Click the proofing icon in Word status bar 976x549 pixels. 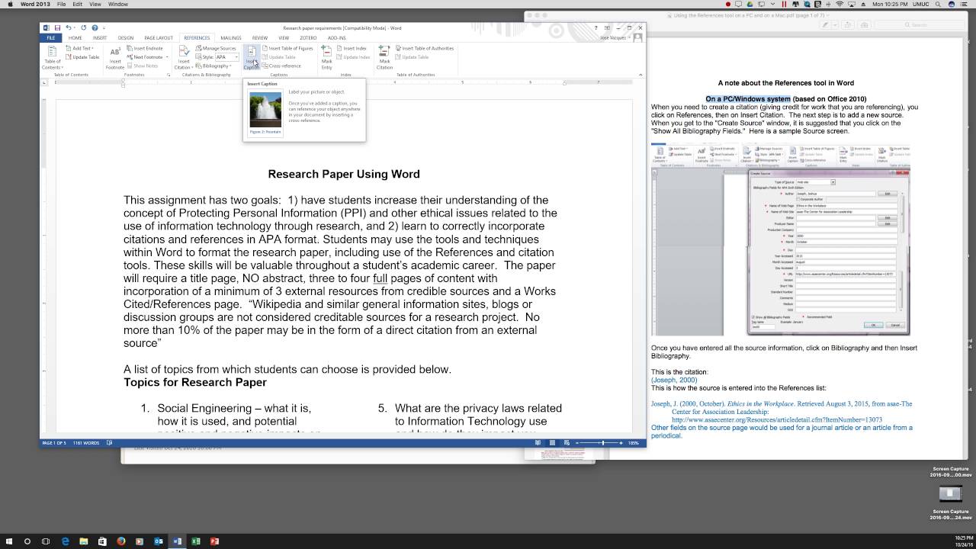pos(109,443)
